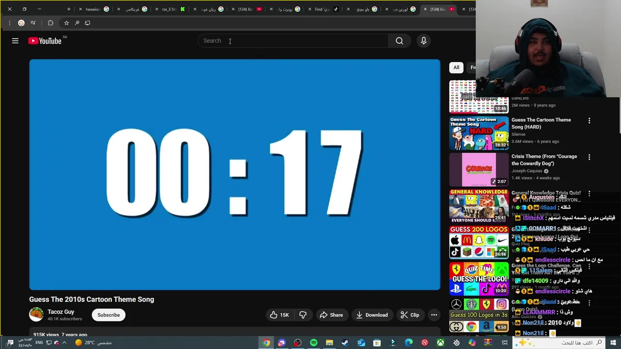The height and width of the screenshot is (349, 621).
Task: Start voice search with the microphone
Action: [x=424, y=41]
